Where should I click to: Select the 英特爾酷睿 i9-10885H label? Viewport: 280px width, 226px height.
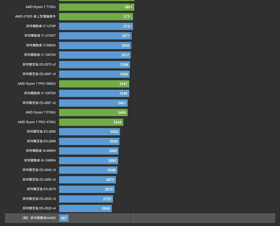(40, 160)
